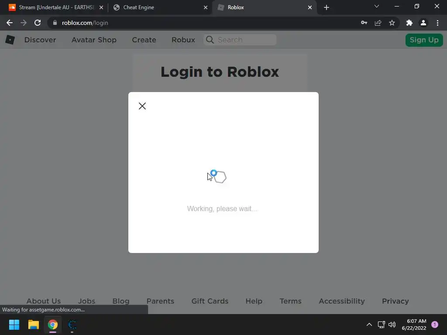The height and width of the screenshot is (335, 447).
Task: Close the working please wait dialog
Action: coord(142,106)
